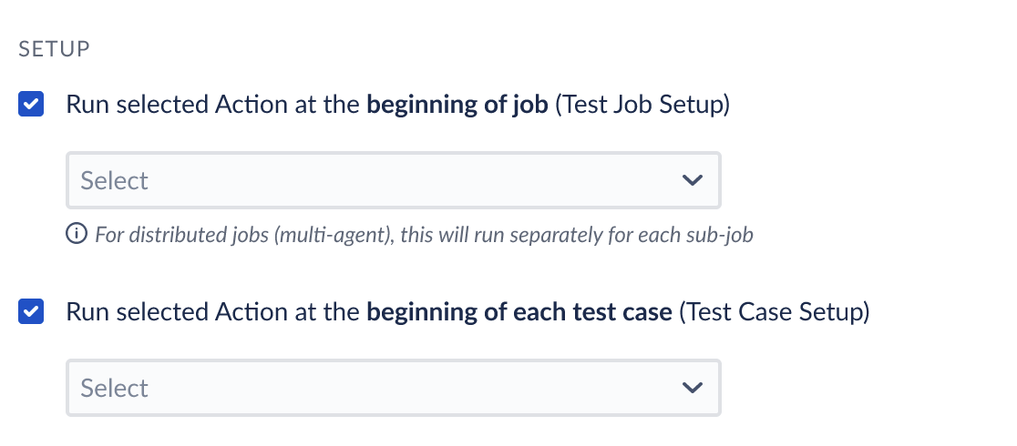The image size is (1017, 446).
Task: Click the '(Test Case Setup)' label text
Action: pyautogui.click(x=774, y=312)
